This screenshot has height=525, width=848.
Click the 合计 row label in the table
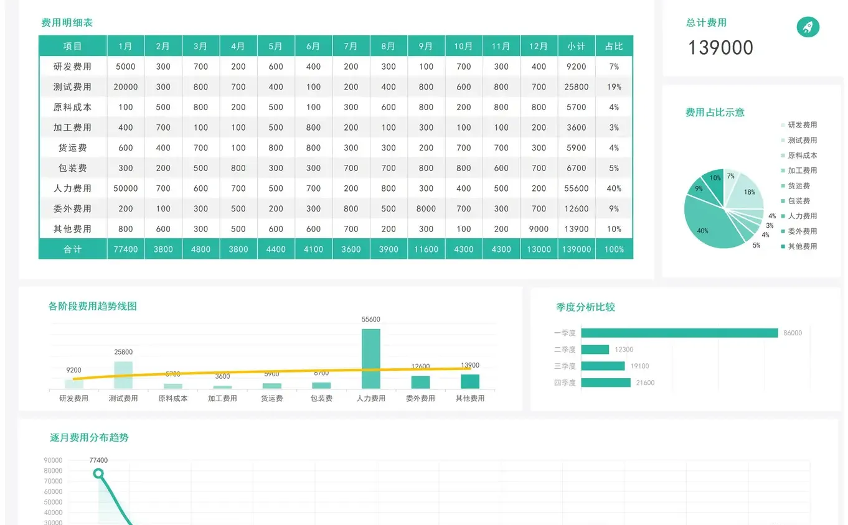(x=73, y=249)
